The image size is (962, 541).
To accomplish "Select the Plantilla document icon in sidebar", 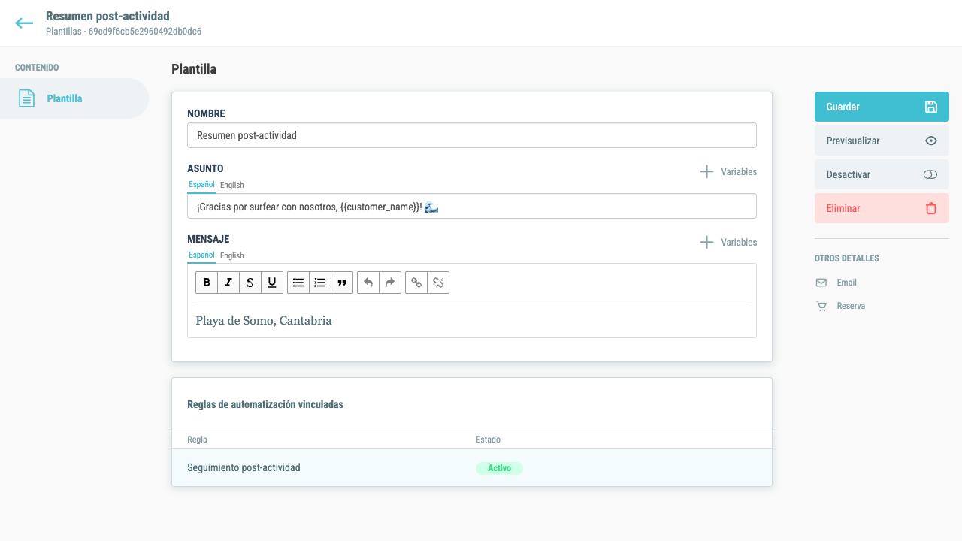I will coord(27,98).
